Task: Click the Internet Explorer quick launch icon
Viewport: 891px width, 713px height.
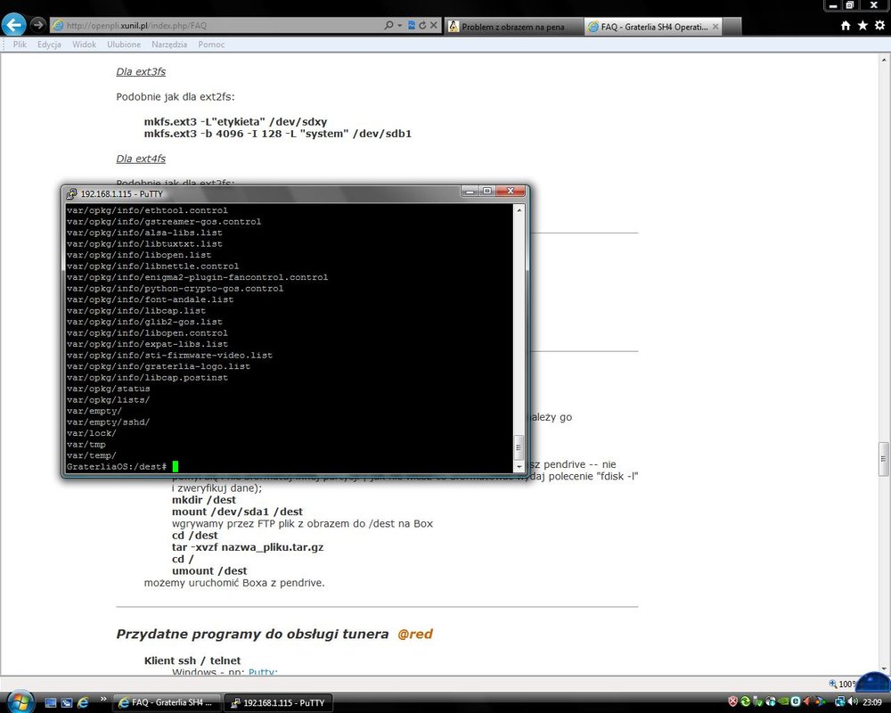Action: [x=83, y=702]
